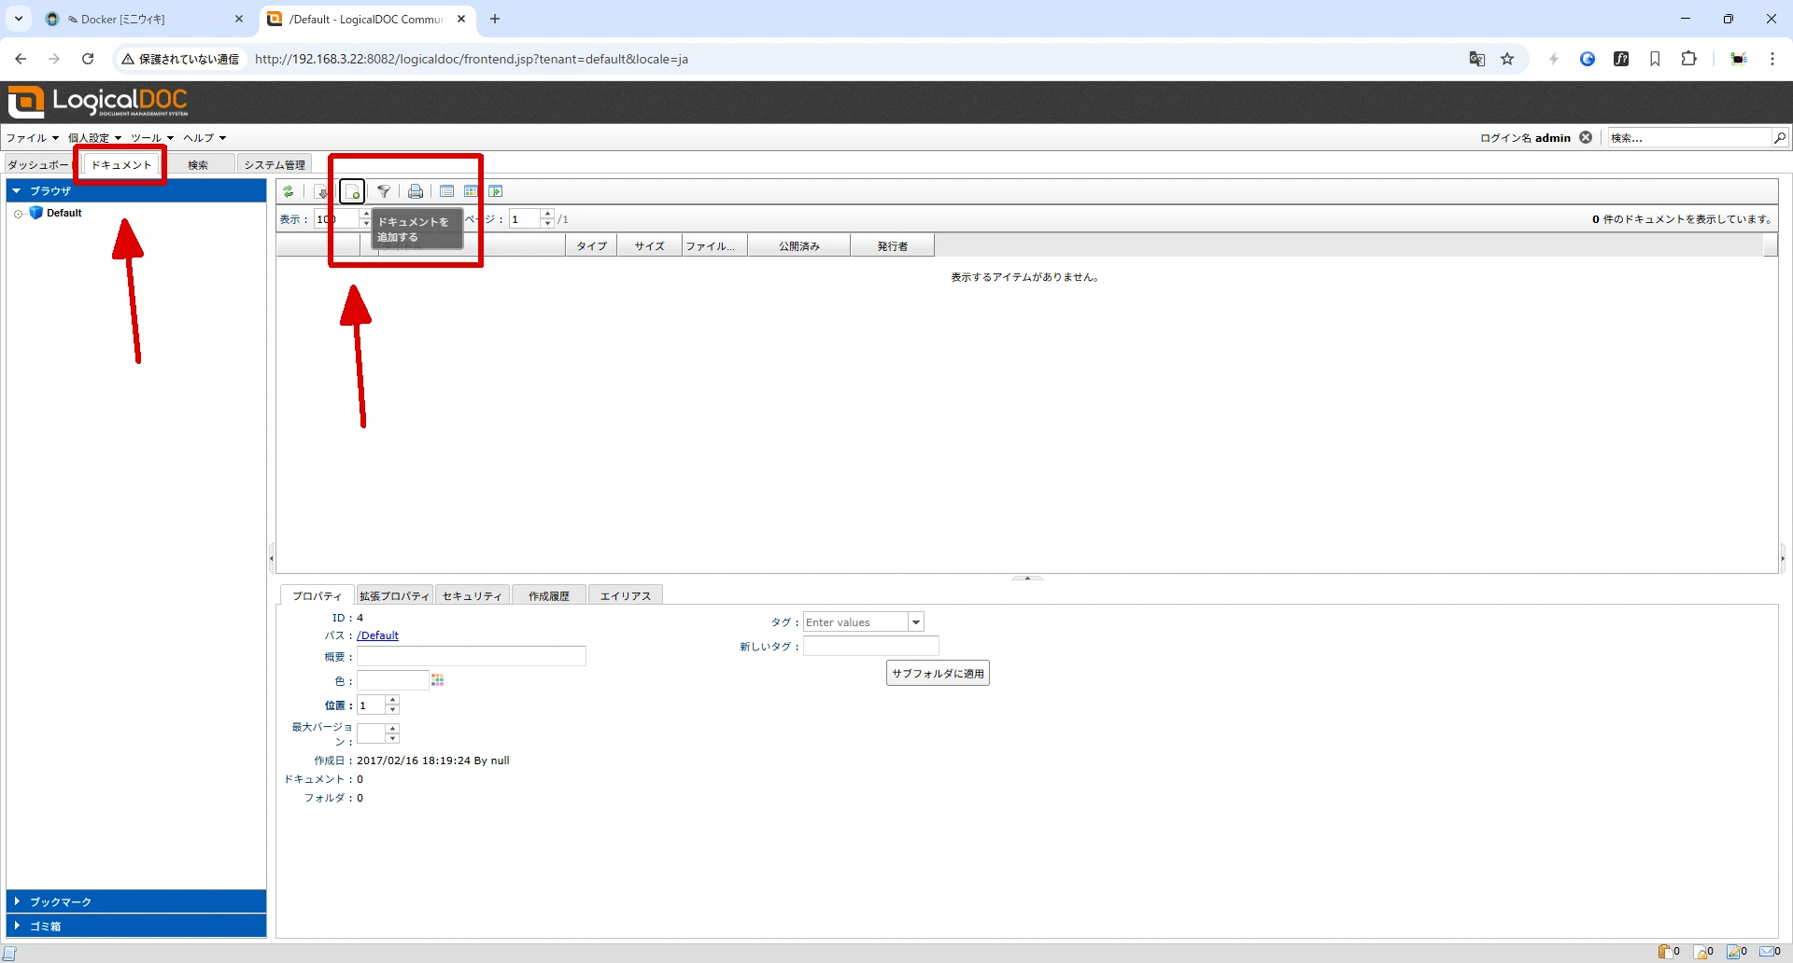Viewport: 1793px width, 963px height.
Task: Switch to the 検索 tab
Action: [198, 165]
